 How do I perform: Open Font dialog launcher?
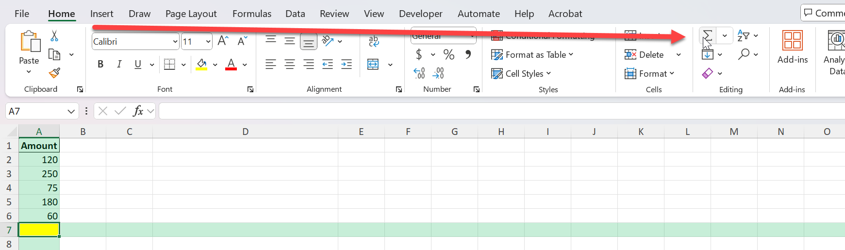[x=250, y=89]
